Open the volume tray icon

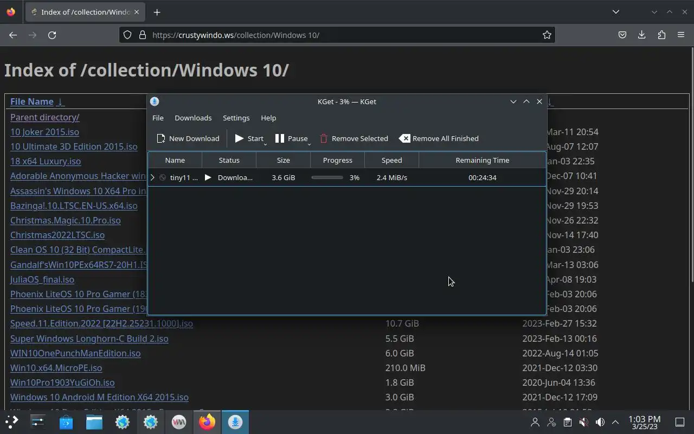click(x=600, y=422)
